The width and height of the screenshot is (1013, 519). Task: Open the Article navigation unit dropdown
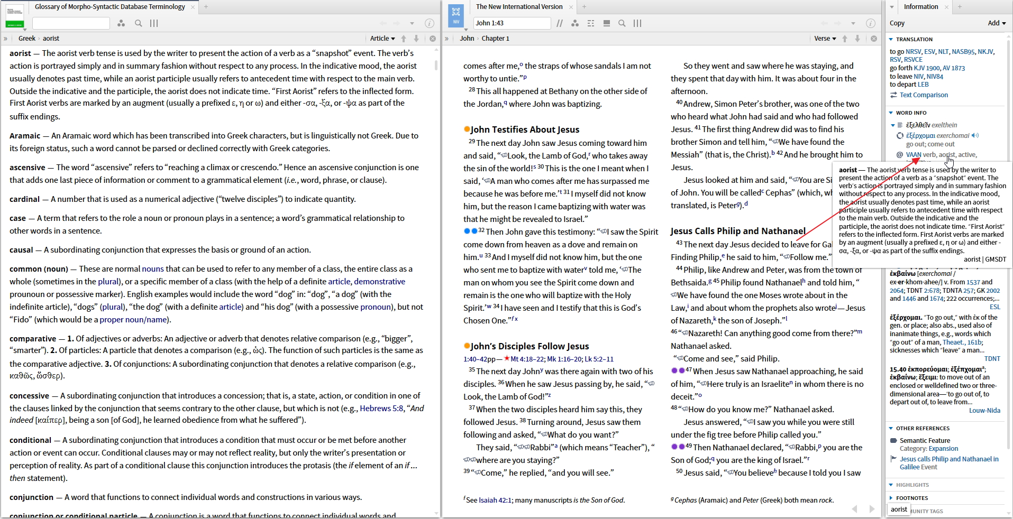click(x=382, y=39)
